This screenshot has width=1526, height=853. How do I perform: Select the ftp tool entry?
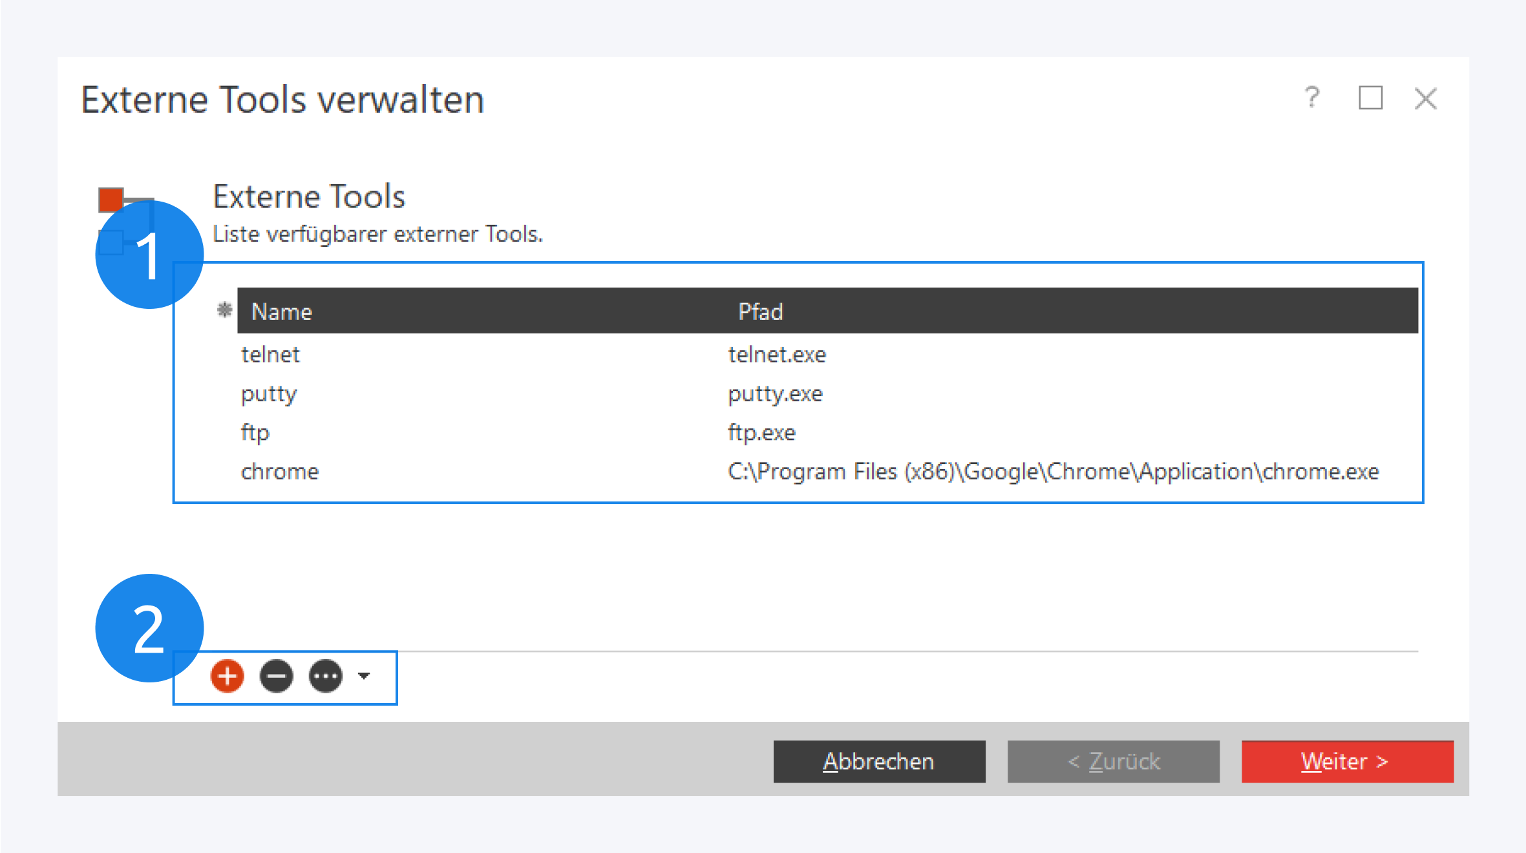[x=255, y=432]
